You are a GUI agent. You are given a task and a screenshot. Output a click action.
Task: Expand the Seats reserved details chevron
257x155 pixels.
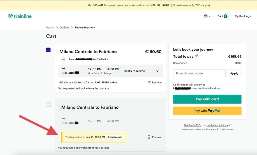point(158,71)
